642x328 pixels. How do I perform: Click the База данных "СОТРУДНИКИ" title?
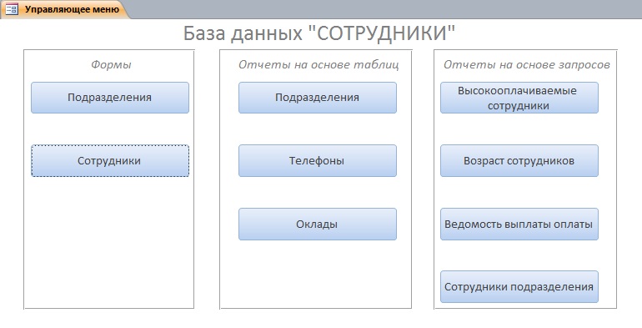click(x=319, y=33)
